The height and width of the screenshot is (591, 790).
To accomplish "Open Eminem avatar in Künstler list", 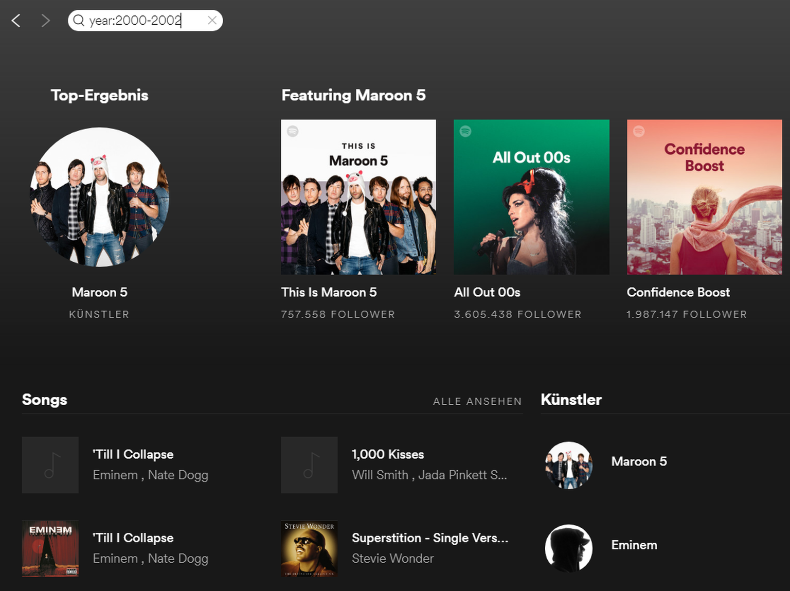I will point(568,548).
